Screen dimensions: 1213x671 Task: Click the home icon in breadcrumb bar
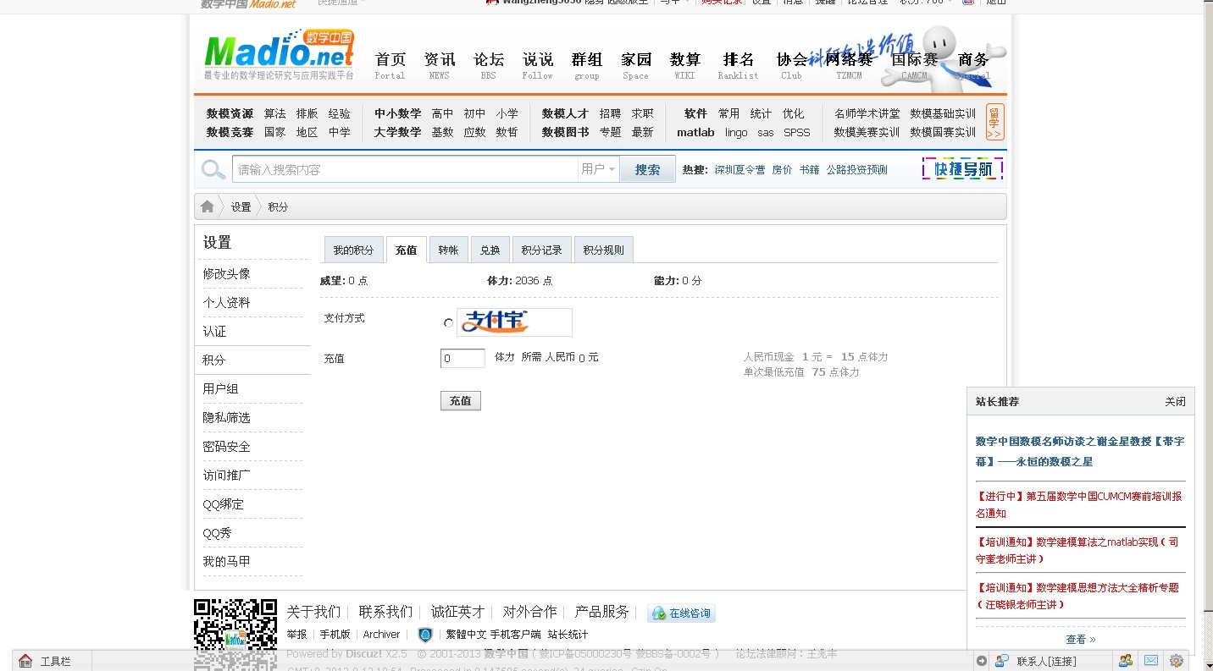pos(208,206)
